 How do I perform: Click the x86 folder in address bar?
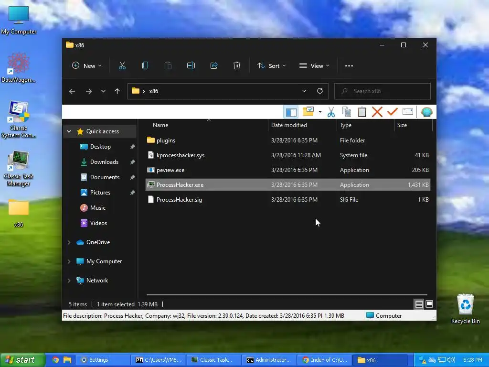click(x=153, y=91)
